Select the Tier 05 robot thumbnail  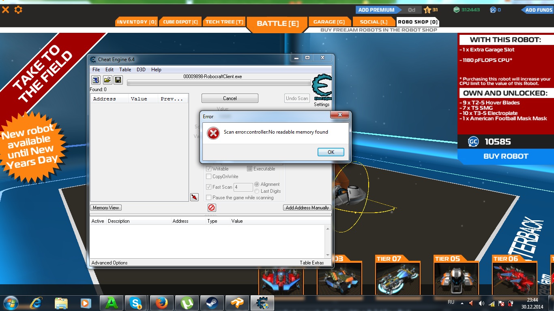tap(455, 278)
